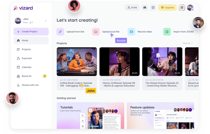Screen dimensions: 210x134
Task: Click the Vizard logo
Action: click(x=23, y=8)
